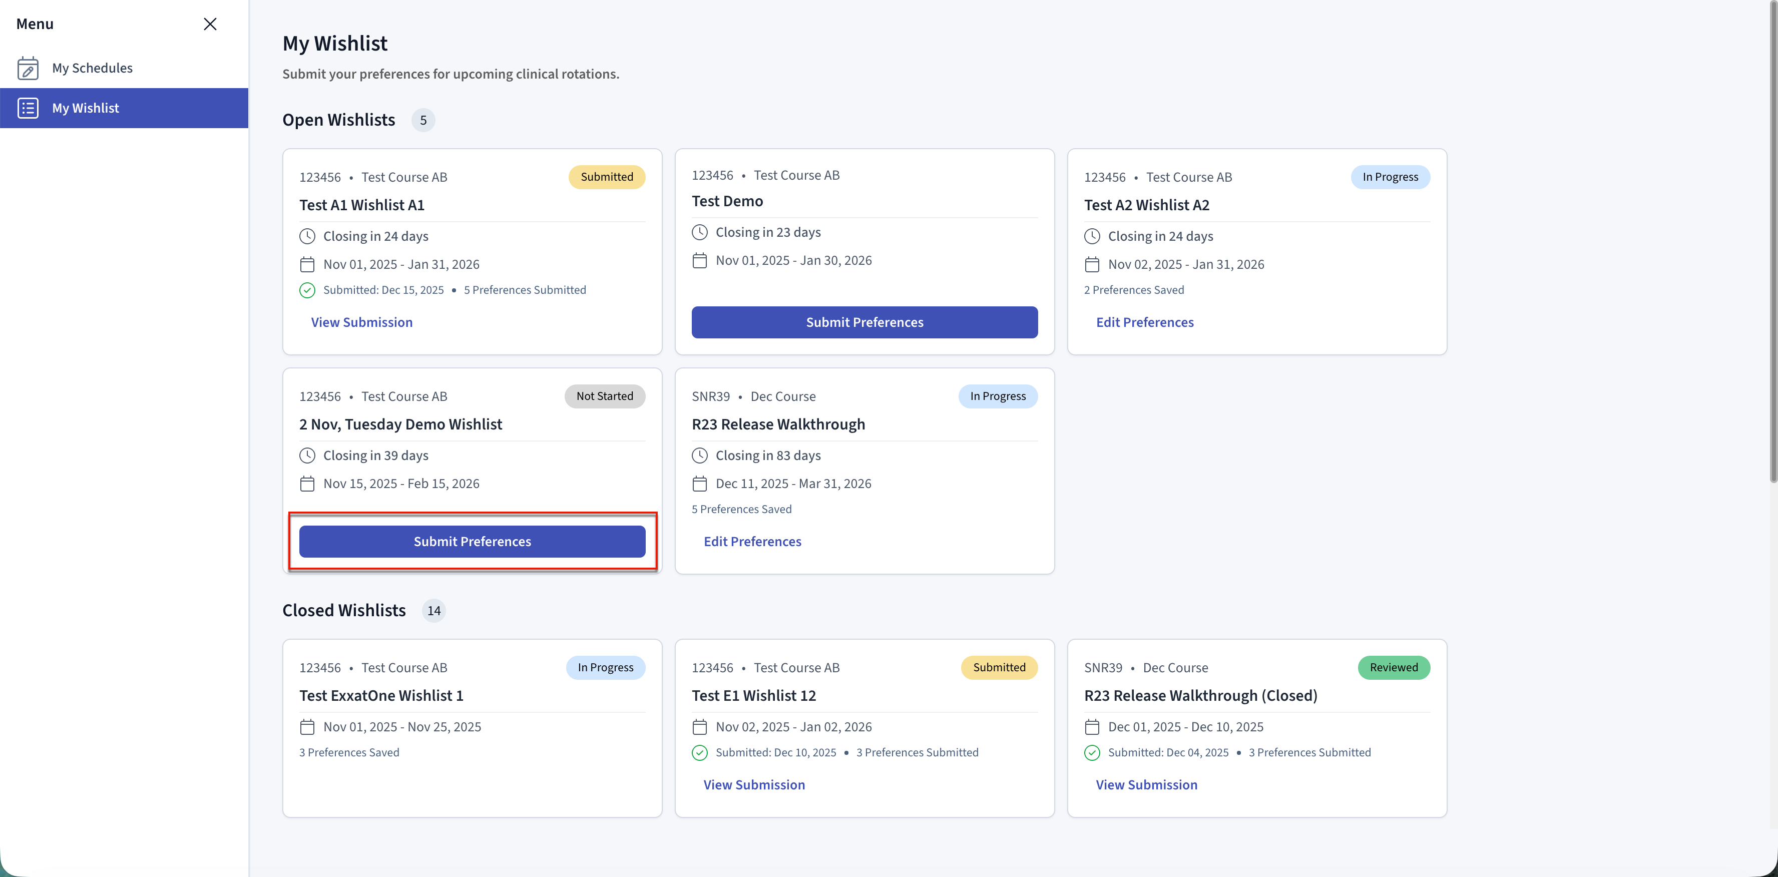Click clock icon on Test A2 Wishlist card
This screenshot has width=1778, height=877.
pyautogui.click(x=1092, y=237)
